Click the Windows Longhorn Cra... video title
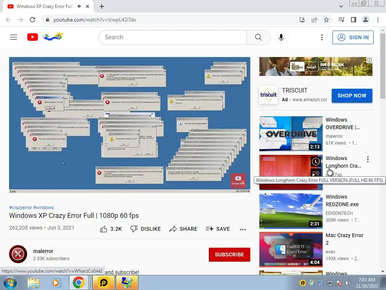Image resolution: width=386 pixels, height=290 pixels. [x=343, y=162]
